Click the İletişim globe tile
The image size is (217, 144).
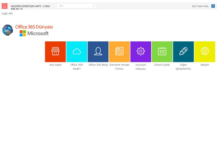coord(205,52)
